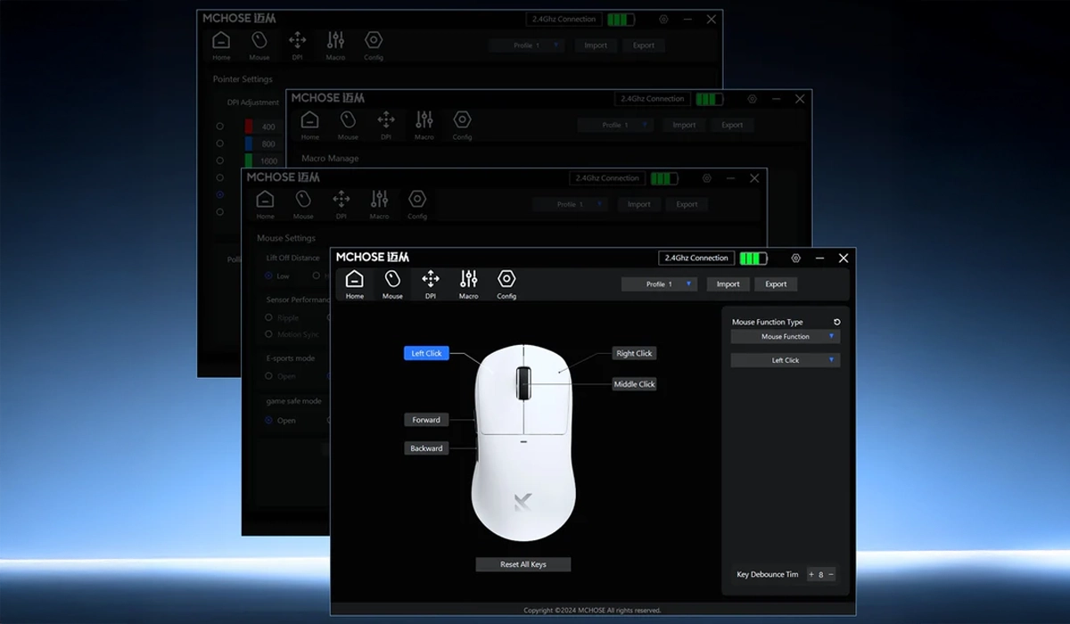Viewport: 1070px width, 624px height.
Task: Expand the Profile 1 dropdown in front window
Action: coord(659,283)
